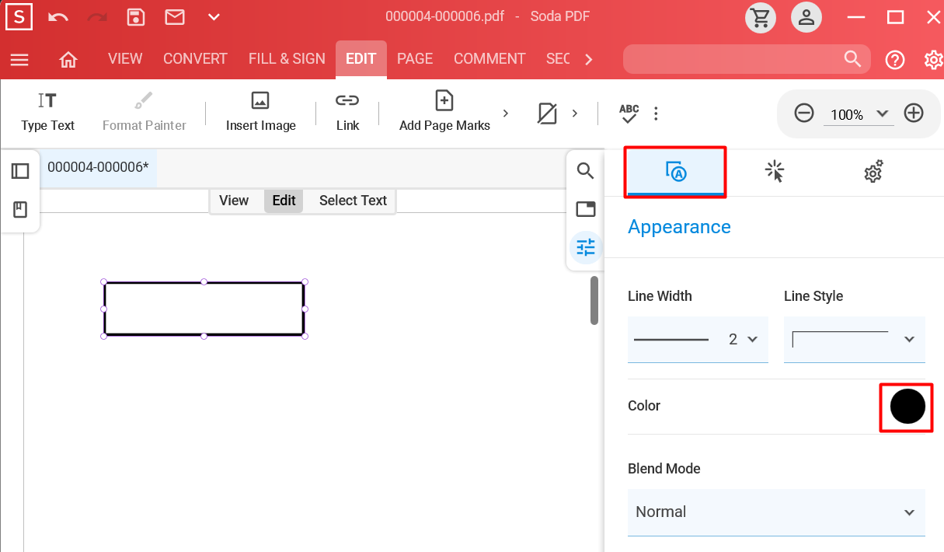The height and width of the screenshot is (552, 944).
Task: Select the Type Text tool
Action: coord(47,112)
